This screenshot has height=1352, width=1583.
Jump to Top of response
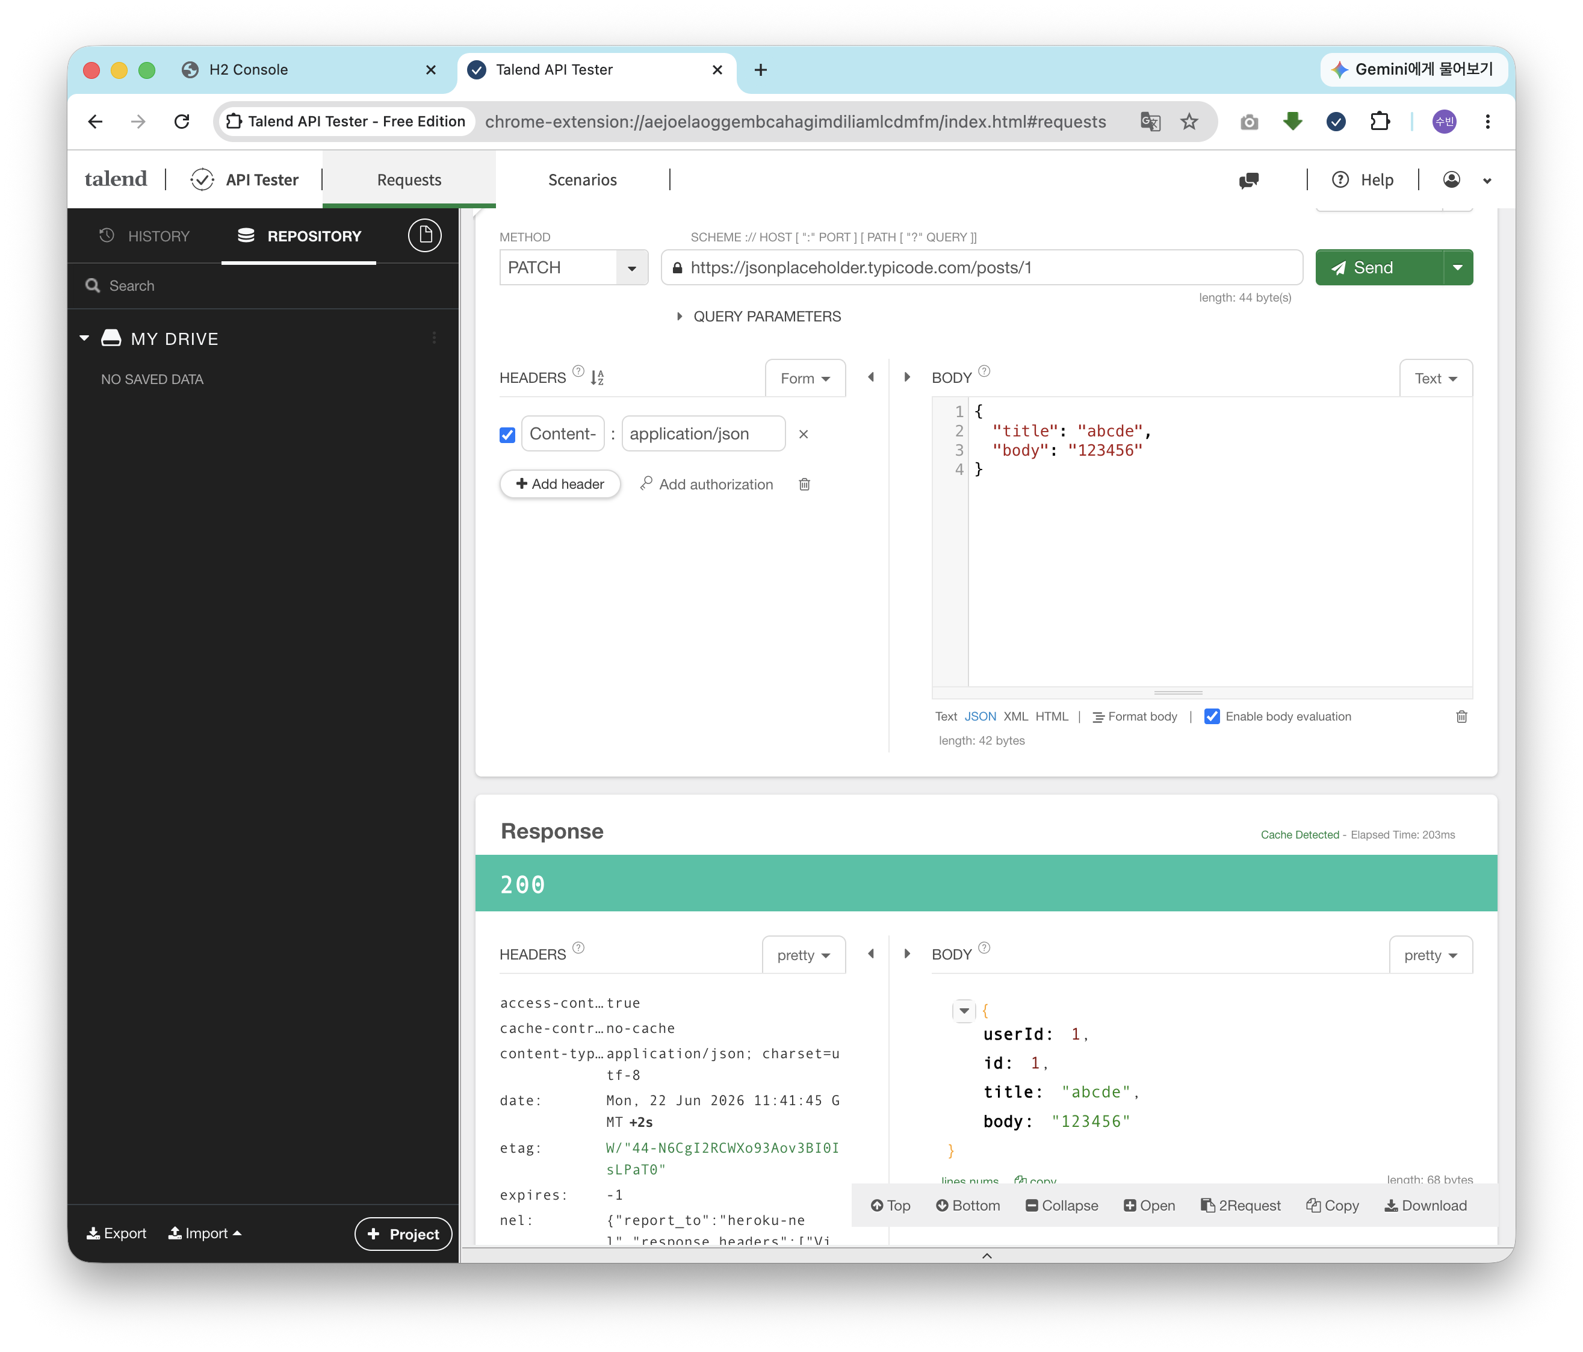pos(890,1205)
